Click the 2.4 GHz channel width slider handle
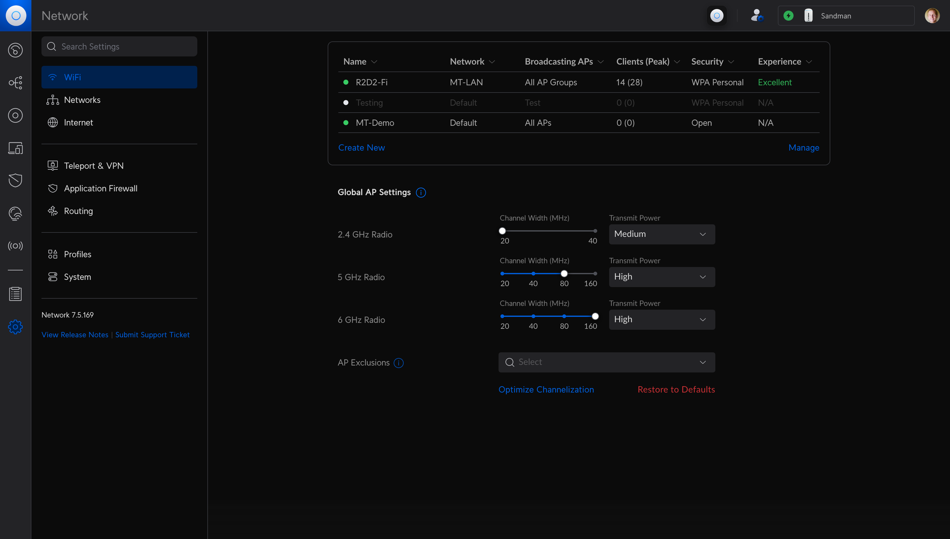 click(502, 231)
